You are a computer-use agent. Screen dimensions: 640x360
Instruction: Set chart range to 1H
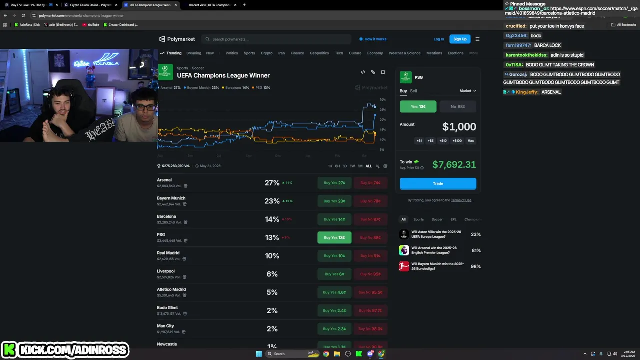(330, 166)
